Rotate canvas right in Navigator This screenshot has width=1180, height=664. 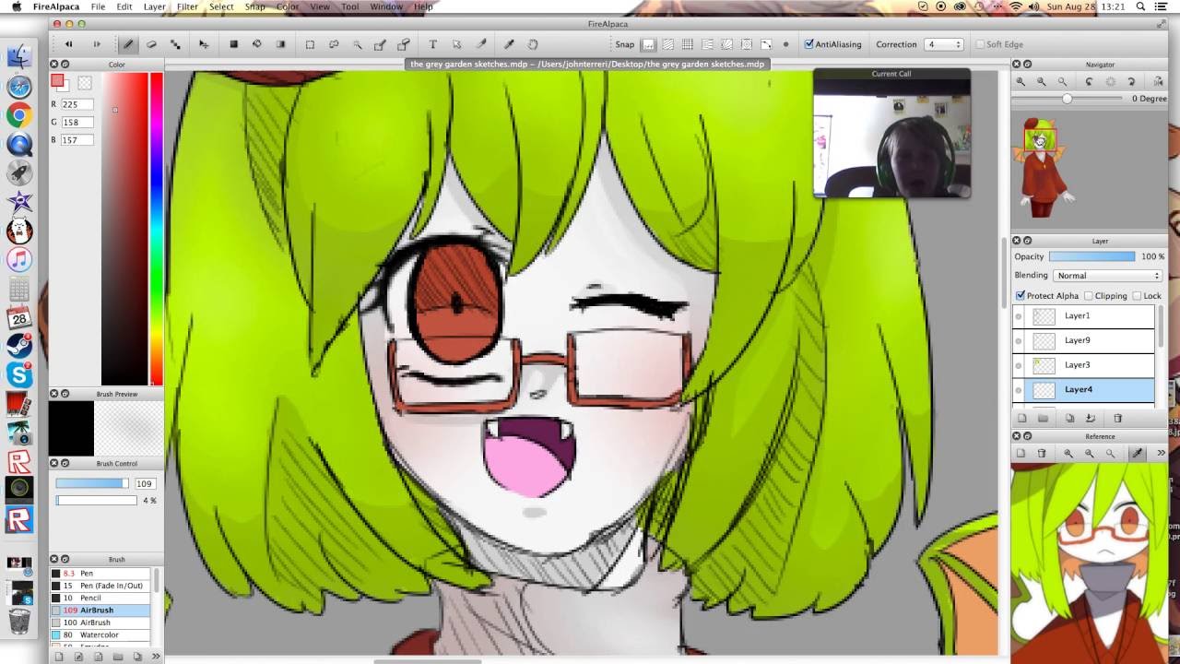(x=1132, y=82)
